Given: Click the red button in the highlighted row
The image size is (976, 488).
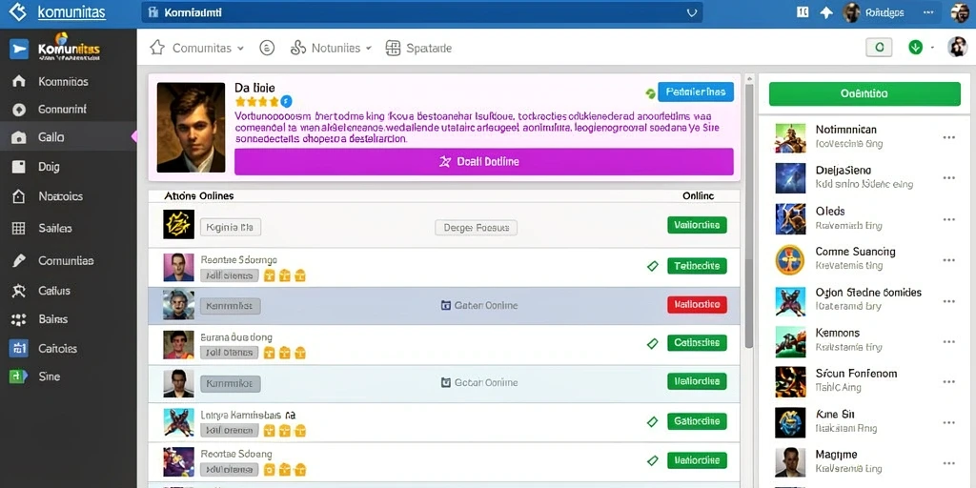Looking at the screenshot, I should [x=697, y=304].
